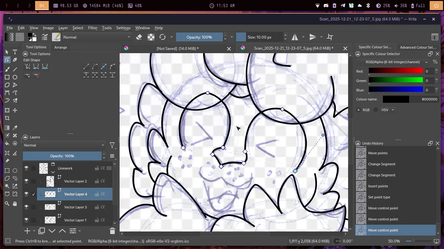Toggle the eraser mode icon
Viewport: 444px width, 249px height.
coord(139,37)
